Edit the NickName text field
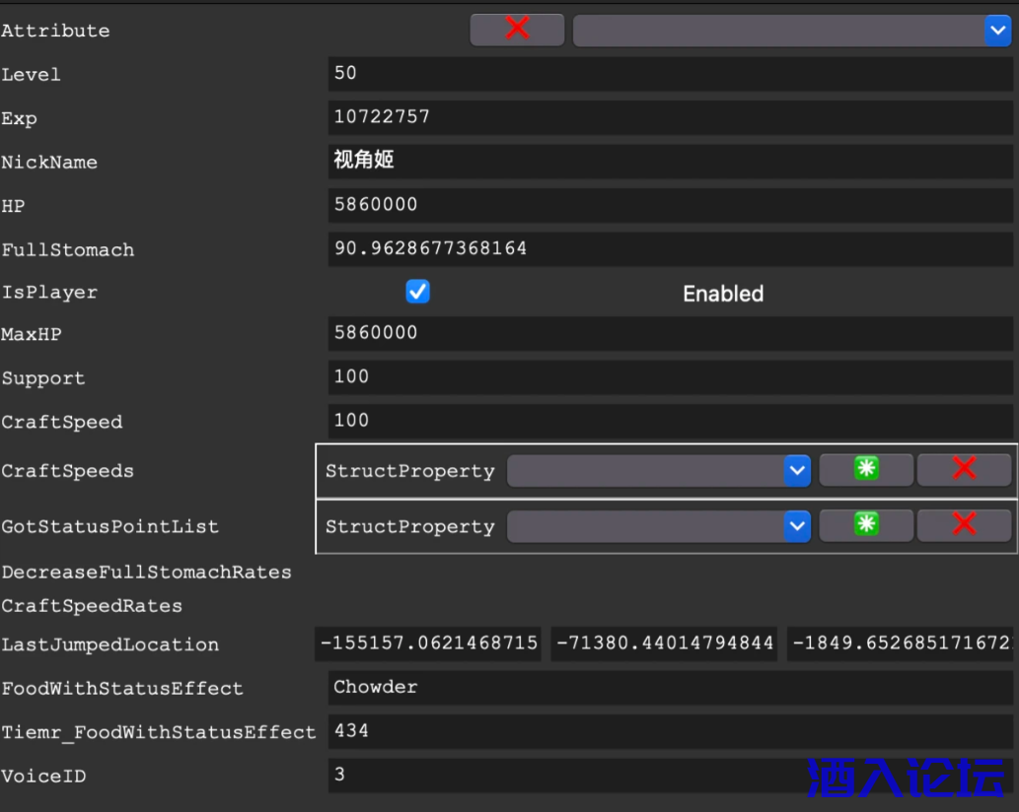Image resolution: width=1019 pixels, height=812 pixels. click(x=670, y=161)
